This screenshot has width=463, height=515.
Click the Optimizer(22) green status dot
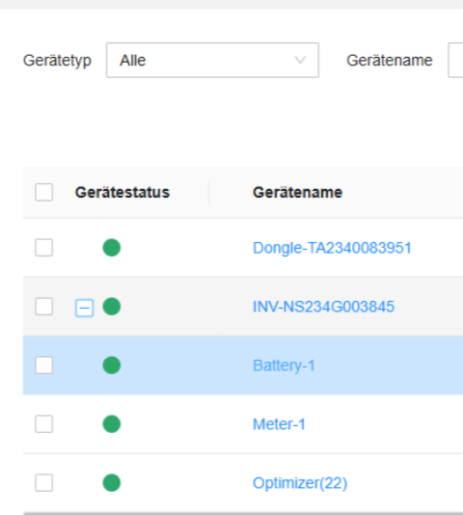pyautogui.click(x=112, y=483)
